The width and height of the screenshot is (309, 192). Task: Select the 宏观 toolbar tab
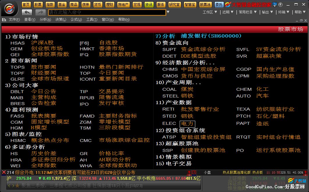(x=137, y=5)
